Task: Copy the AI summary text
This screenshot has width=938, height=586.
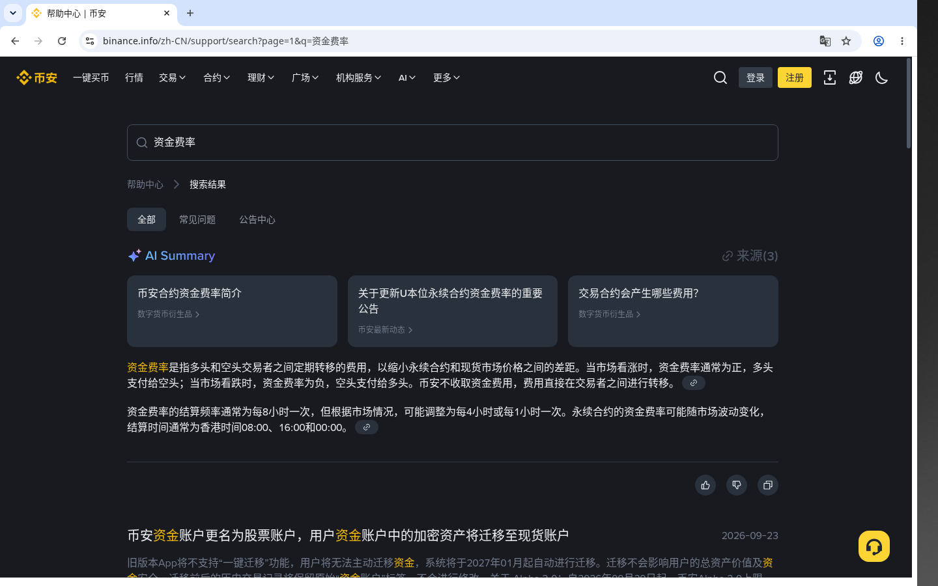Action: click(768, 485)
